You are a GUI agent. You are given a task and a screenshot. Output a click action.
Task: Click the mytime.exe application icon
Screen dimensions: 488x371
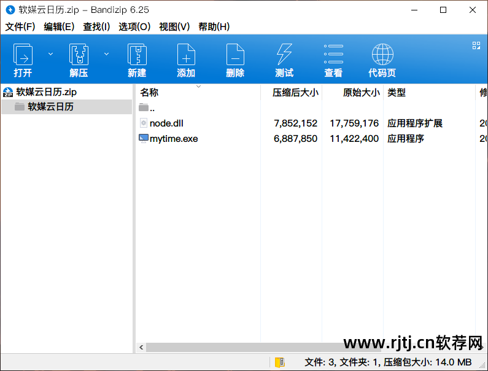click(143, 138)
